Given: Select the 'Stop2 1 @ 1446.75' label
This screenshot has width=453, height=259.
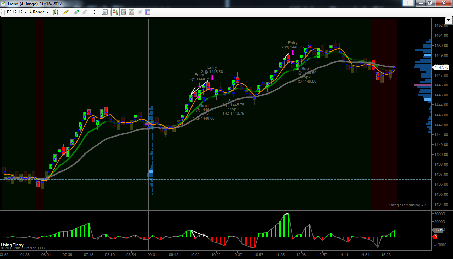Looking at the screenshot, I should tap(233, 111).
